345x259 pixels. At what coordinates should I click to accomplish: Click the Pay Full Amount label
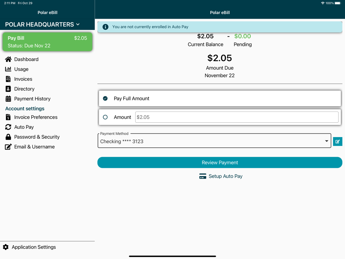point(131,98)
